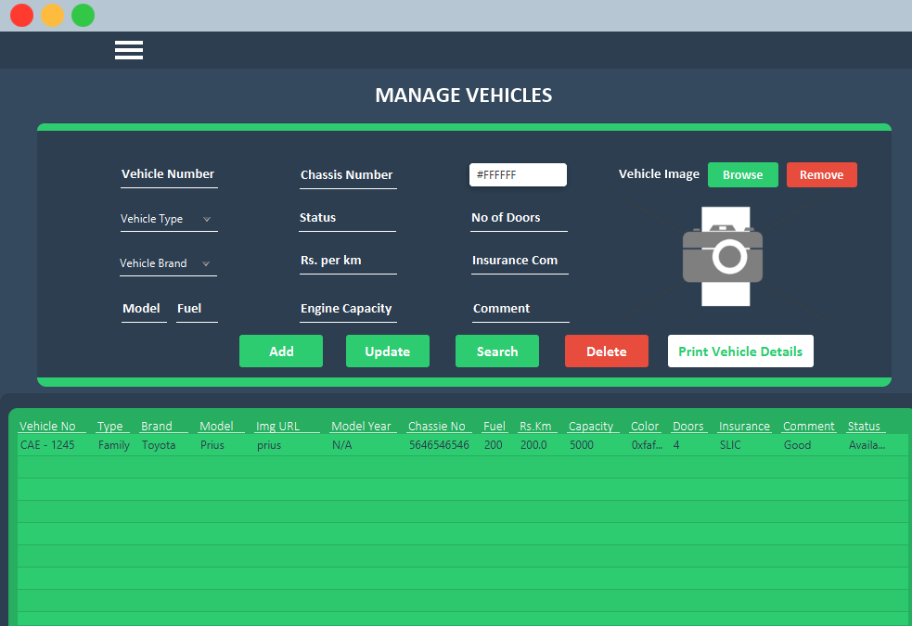Focus the Chassis Number field

click(x=348, y=175)
